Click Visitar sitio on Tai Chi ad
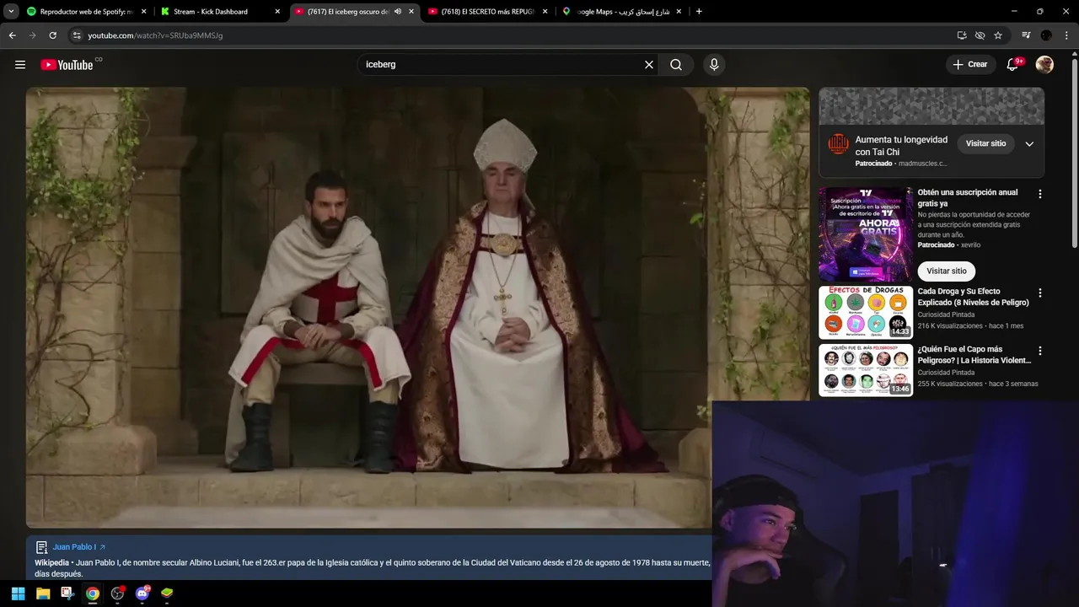The image size is (1079, 607). (985, 144)
